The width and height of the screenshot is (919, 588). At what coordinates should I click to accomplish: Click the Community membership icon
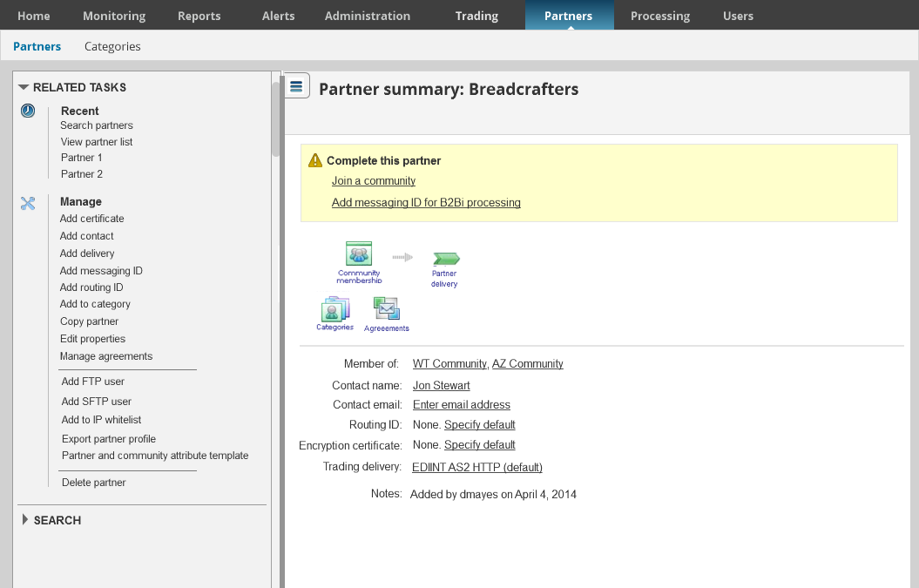click(x=359, y=254)
